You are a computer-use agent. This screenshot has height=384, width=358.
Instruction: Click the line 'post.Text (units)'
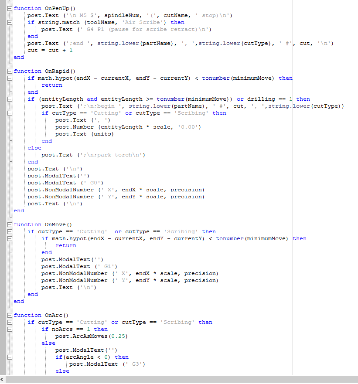[85, 134]
